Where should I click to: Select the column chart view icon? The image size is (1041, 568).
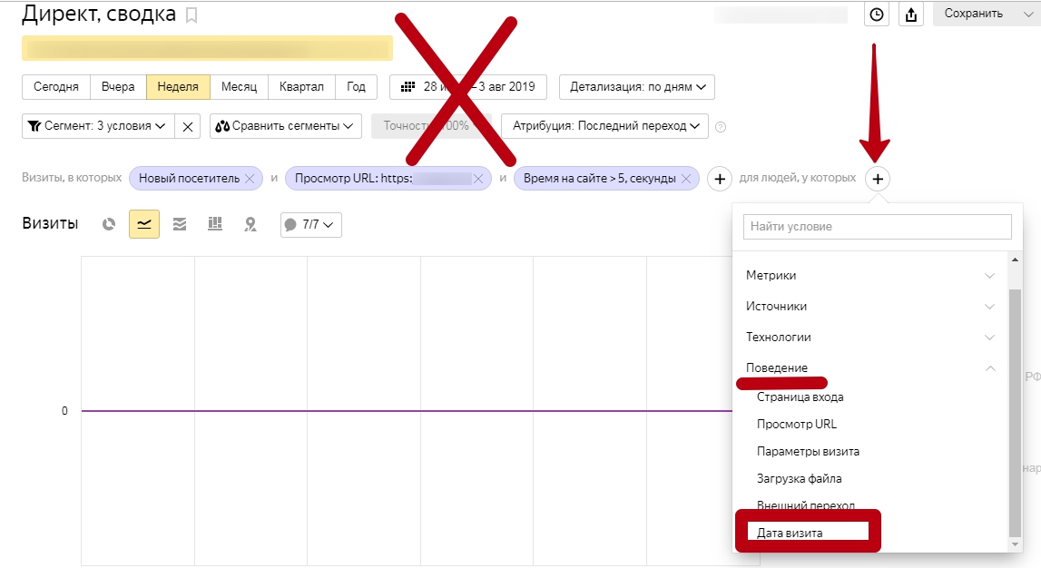215,224
